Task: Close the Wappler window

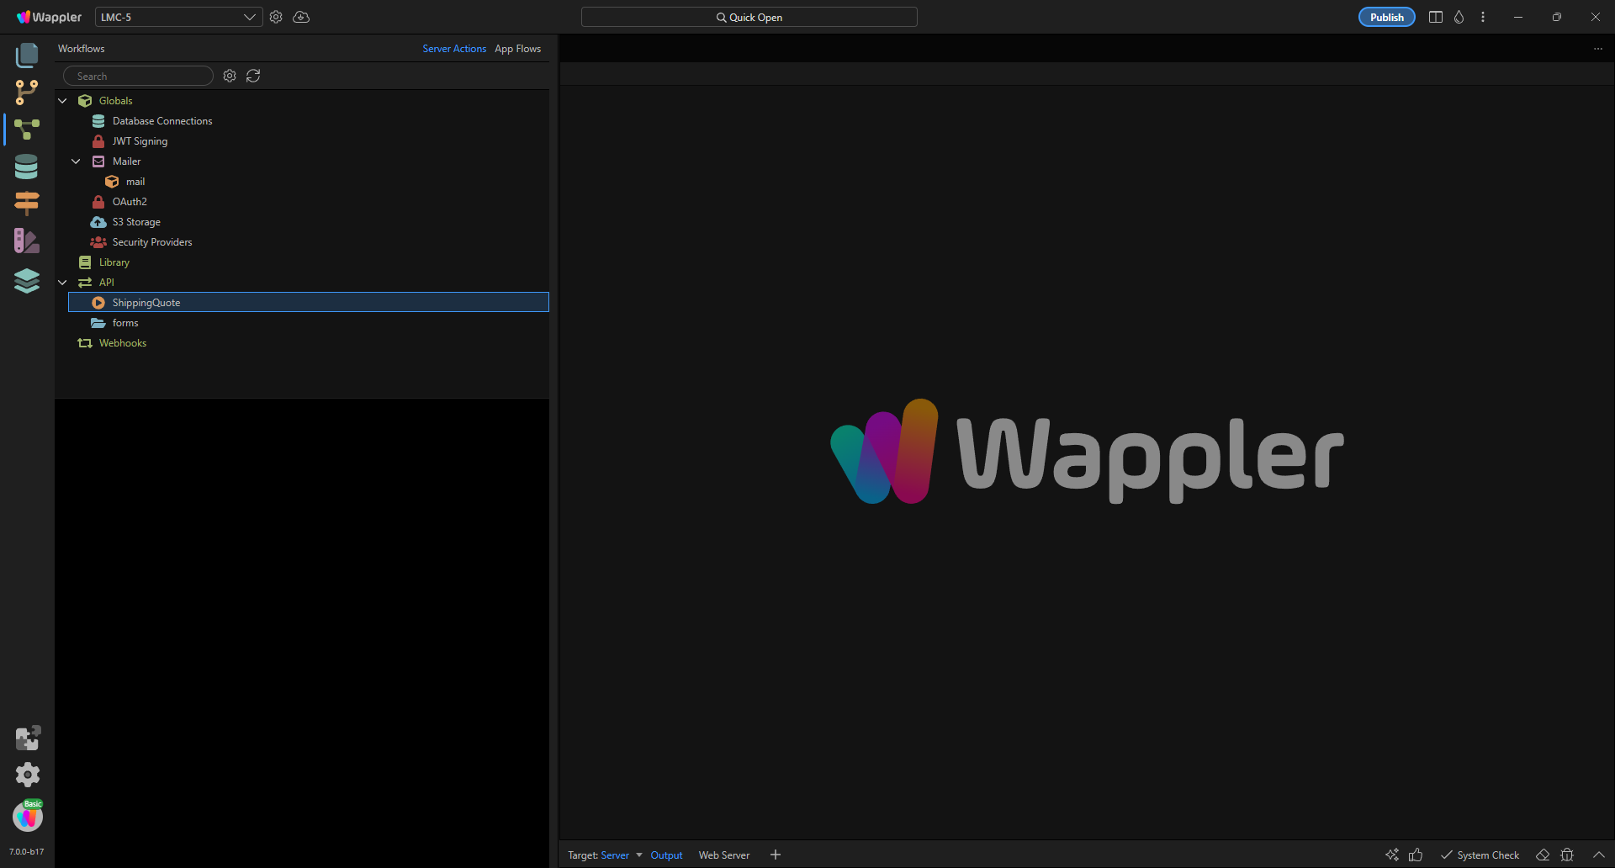Action: coord(1596,17)
